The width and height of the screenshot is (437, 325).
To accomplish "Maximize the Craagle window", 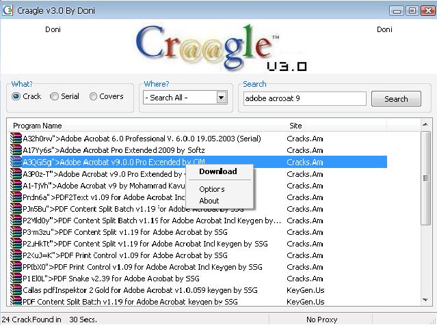I will coord(412,11).
